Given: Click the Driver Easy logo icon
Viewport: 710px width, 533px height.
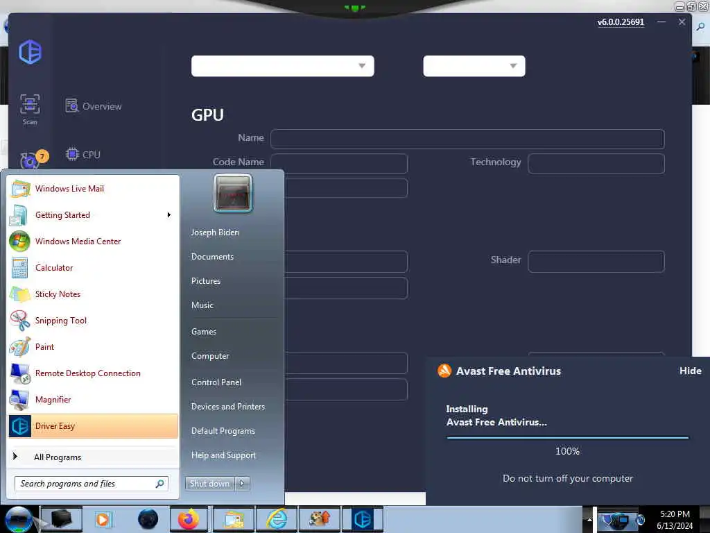Looking at the screenshot, I should [31, 51].
